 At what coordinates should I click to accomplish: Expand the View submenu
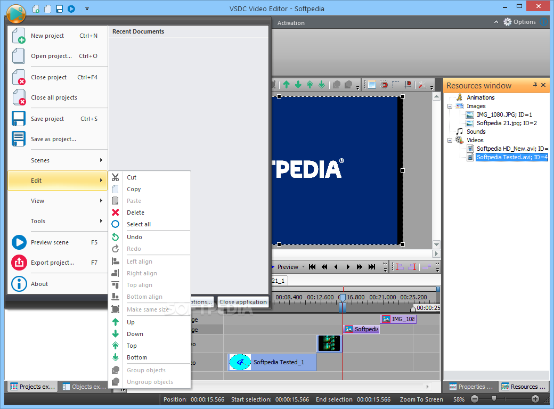[x=58, y=201]
